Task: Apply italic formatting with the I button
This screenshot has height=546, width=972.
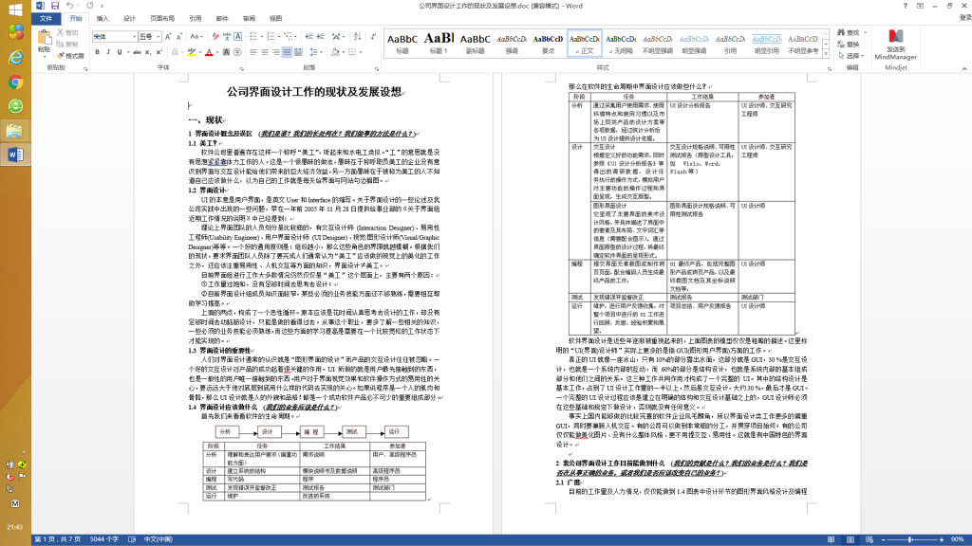Action: tap(108, 53)
